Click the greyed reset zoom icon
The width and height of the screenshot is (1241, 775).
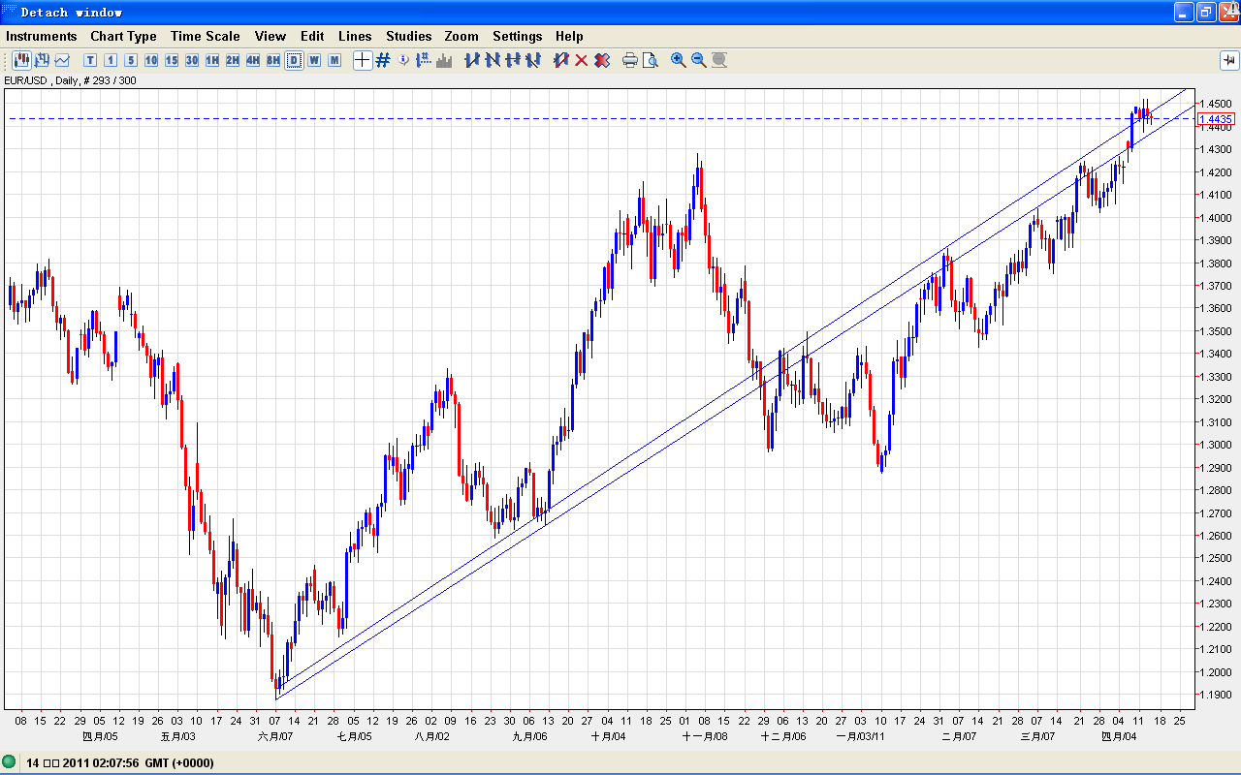point(719,60)
